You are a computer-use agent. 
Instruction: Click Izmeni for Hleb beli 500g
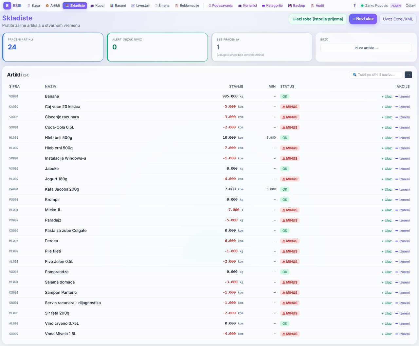pyautogui.click(x=402, y=138)
